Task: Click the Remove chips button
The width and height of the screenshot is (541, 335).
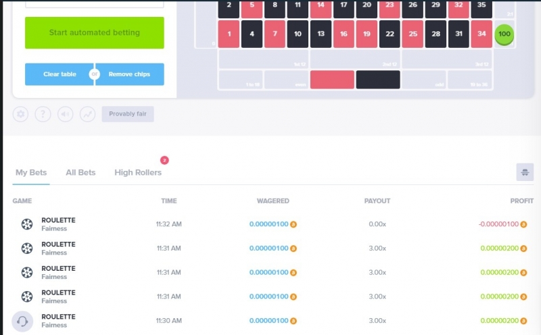Action: tap(129, 74)
